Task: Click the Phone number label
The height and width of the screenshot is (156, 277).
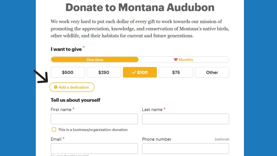Action: click(157, 139)
